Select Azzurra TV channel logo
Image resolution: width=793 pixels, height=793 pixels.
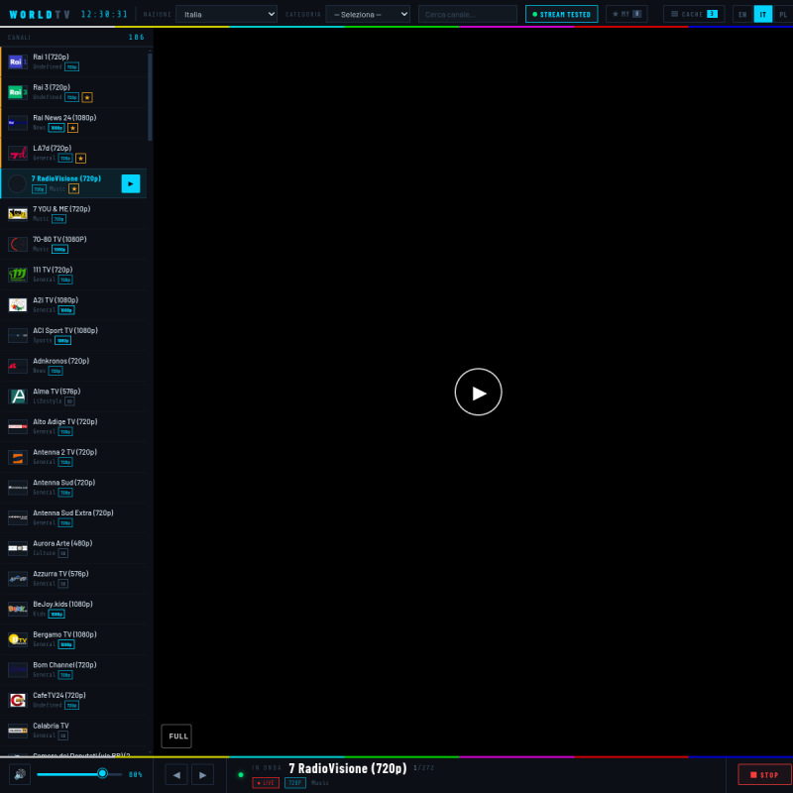click(18, 579)
